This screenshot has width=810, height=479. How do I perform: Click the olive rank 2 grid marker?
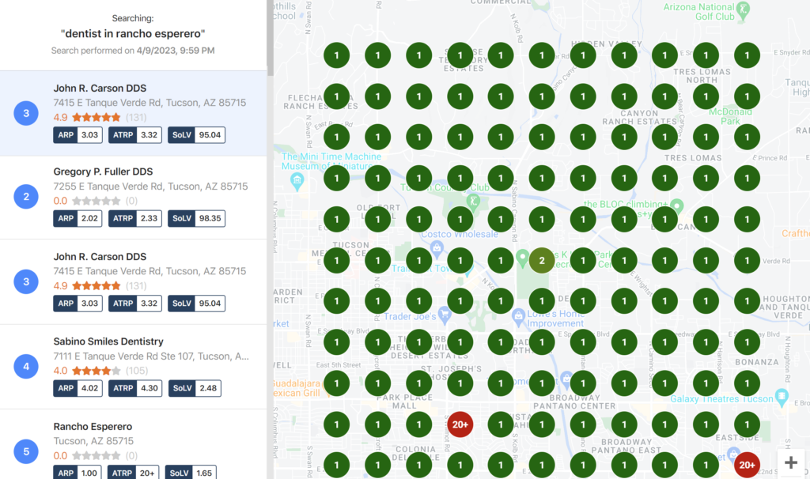click(x=542, y=260)
